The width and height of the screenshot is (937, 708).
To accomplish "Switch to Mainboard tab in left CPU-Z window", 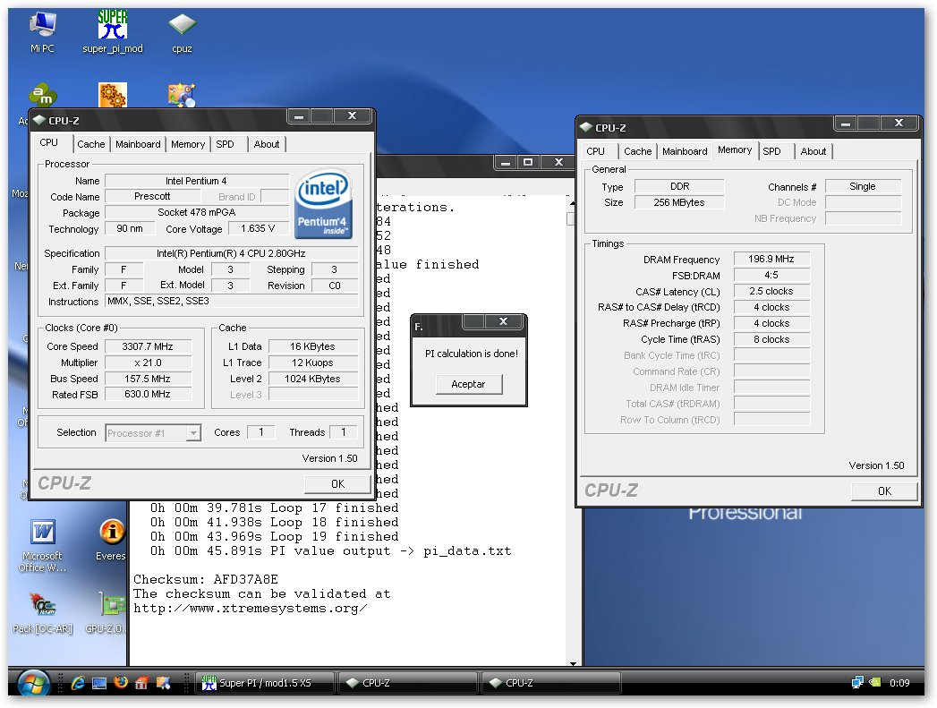I will click(x=138, y=144).
